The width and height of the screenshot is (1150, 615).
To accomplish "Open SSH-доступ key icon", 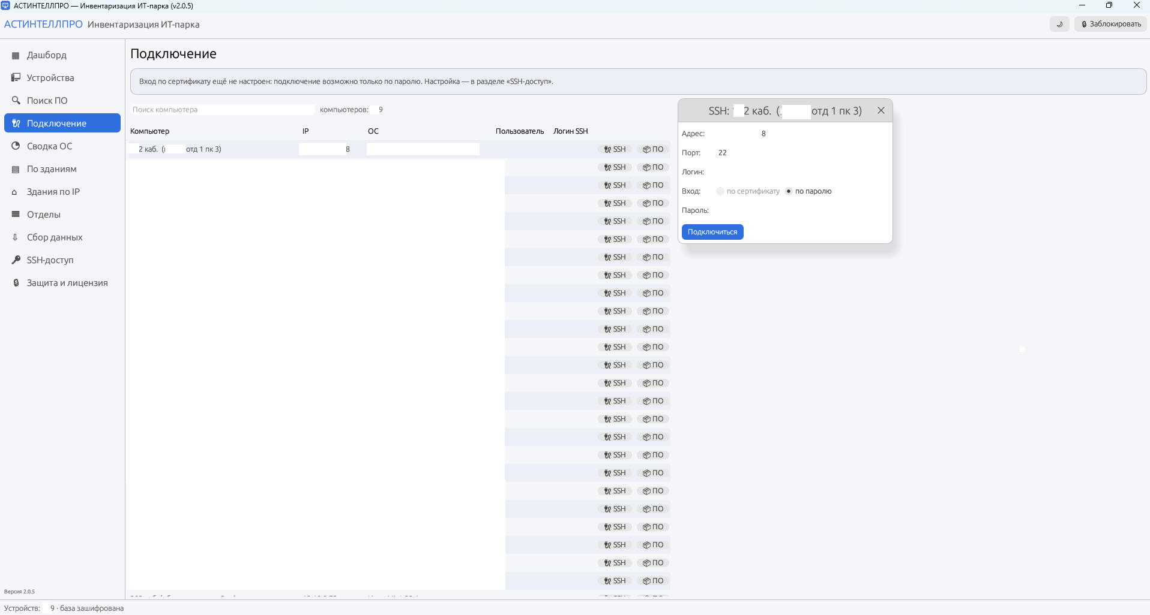I will point(16,260).
